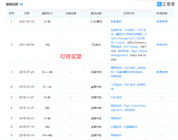Click the 7亿美元 amount cell
Screen dimensions: 178x140
pyautogui.click(x=96, y=45)
